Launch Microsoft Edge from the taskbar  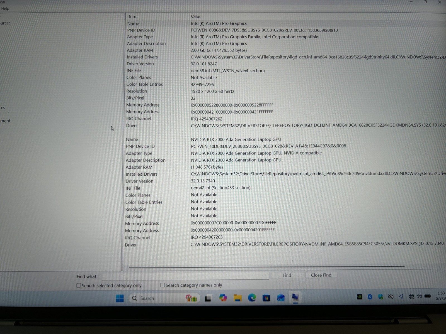[252, 298]
